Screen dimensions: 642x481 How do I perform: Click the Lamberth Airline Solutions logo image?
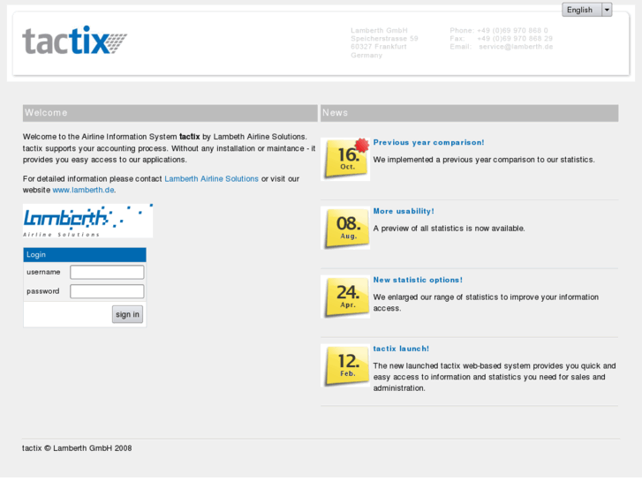coord(87,221)
